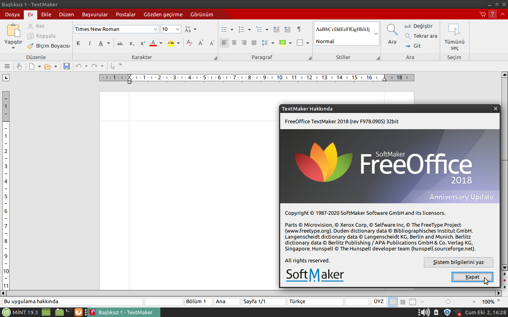Open the hamburger menu in quick access toolbar
This screenshot has height=317, width=508.
click(7, 66)
